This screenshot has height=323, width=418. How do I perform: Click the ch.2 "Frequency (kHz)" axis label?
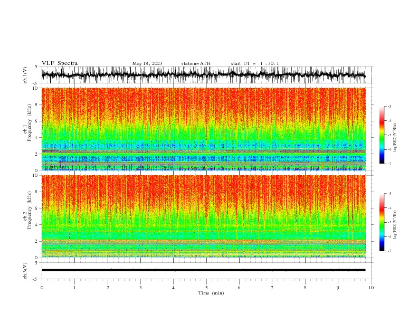30,210
